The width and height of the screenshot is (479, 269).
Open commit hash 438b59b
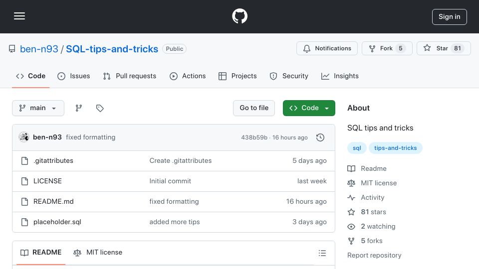coord(254,137)
